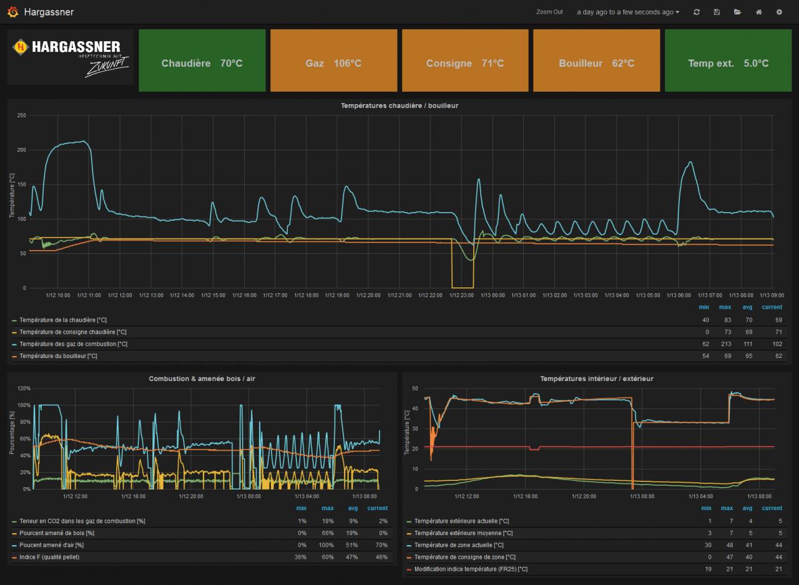Sort boiler legend by avg column
Screen dimensions: 799x585
pos(748,307)
